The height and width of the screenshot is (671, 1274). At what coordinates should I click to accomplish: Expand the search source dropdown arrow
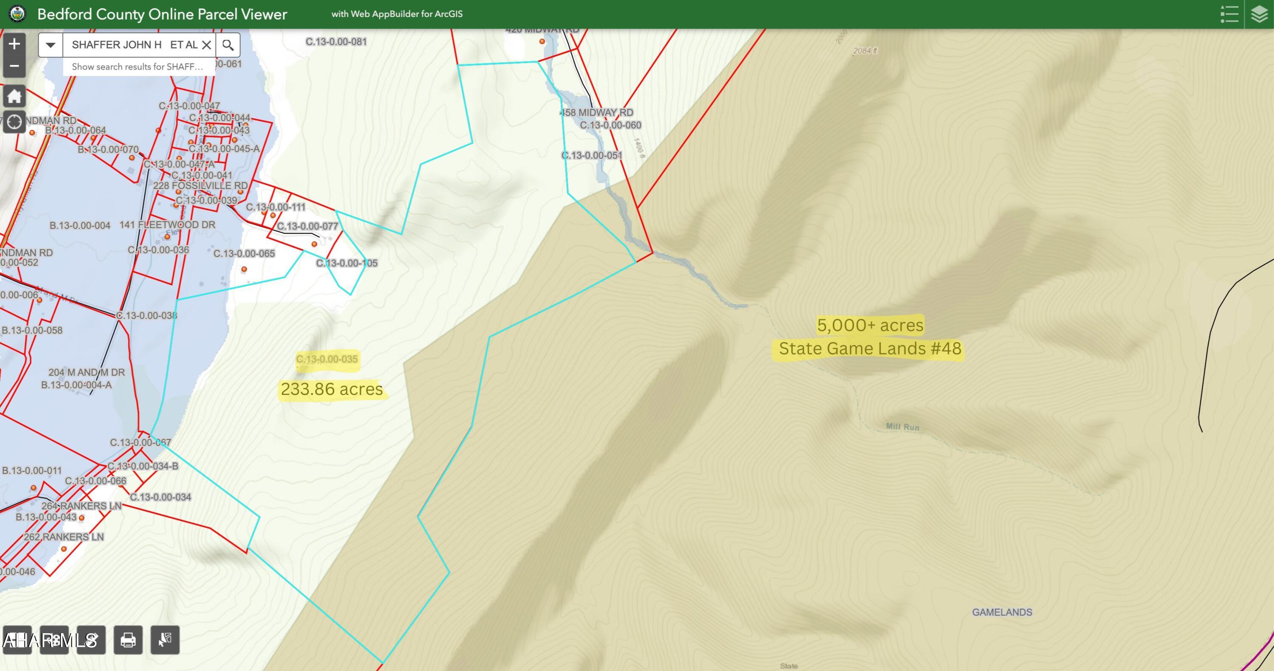[51, 45]
